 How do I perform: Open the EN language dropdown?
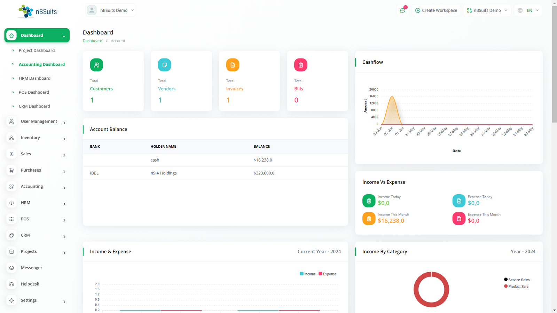(528, 10)
